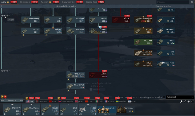Toggle helicopter research by ground vehicles checkbox
The width and height of the screenshot is (195, 116).
coord(164,97)
